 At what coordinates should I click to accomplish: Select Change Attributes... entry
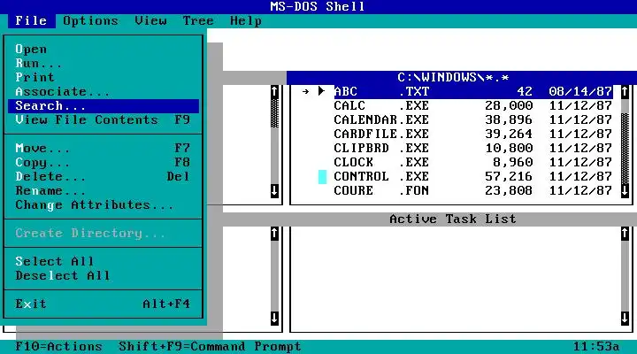coord(104,204)
